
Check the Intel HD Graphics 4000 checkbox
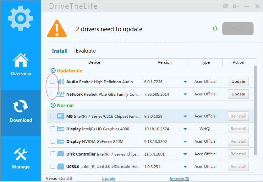coord(53,128)
